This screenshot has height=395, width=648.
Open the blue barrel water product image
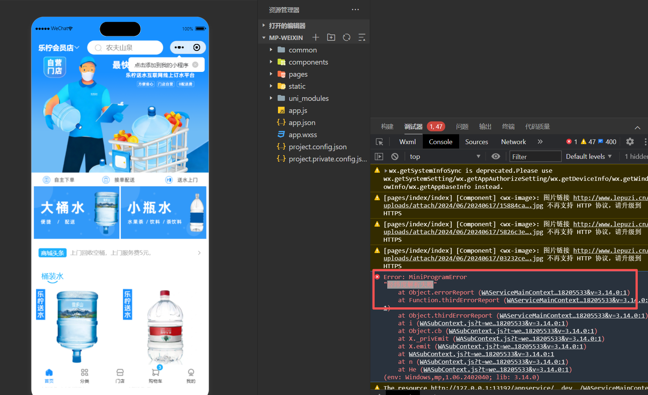(x=77, y=326)
